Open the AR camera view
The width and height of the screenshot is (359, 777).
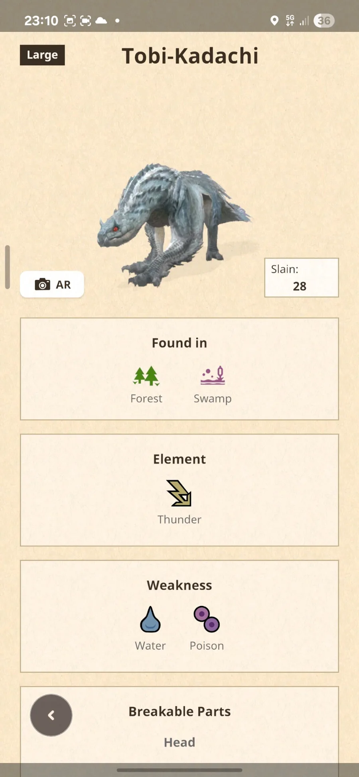52,284
